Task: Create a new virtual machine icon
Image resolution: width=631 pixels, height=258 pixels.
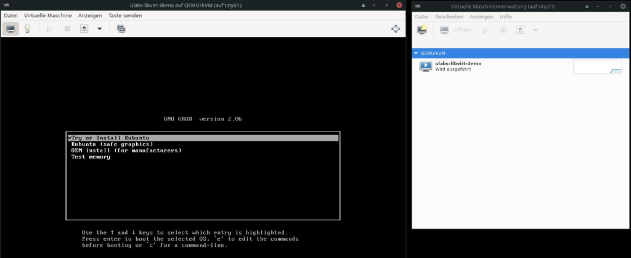Action: [x=421, y=29]
